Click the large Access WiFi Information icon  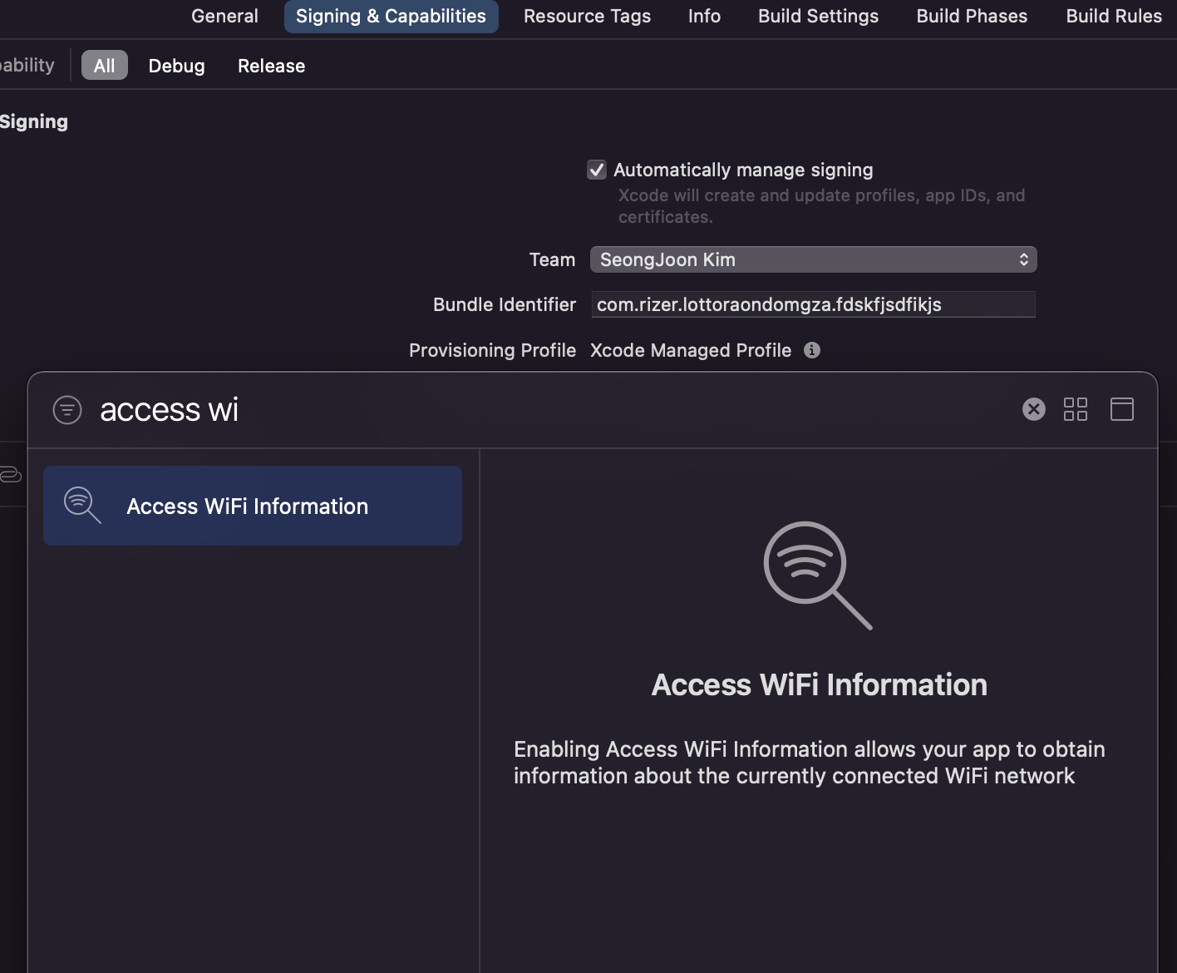point(818,575)
